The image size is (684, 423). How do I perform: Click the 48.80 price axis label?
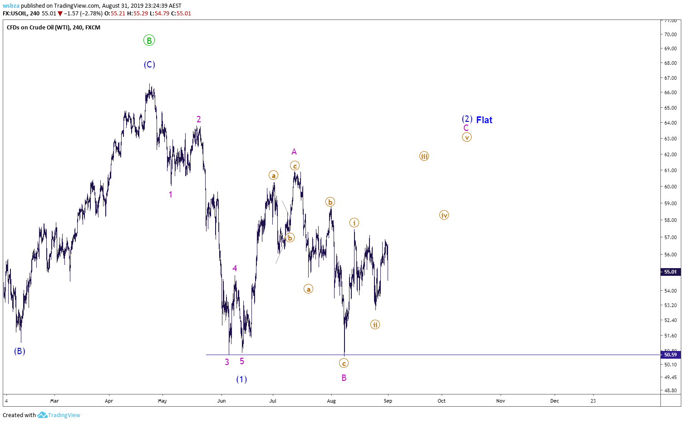click(x=670, y=390)
